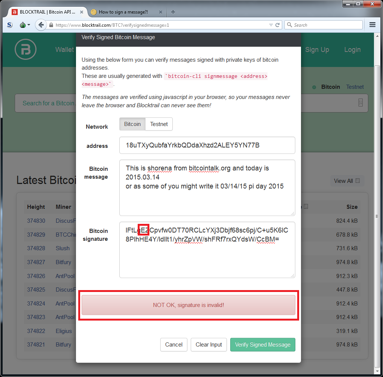The width and height of the screenshot is (383, 377).
Task: Open block height 374830
Action: (36, 220)
